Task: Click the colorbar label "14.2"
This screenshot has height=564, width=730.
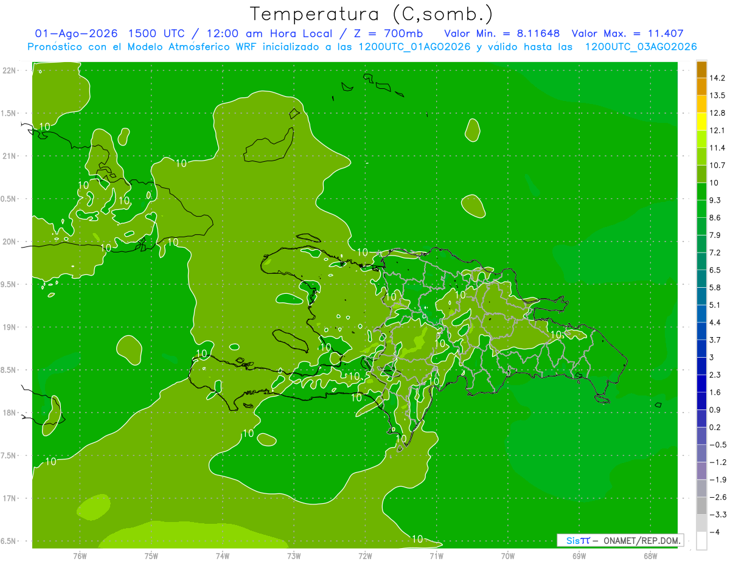Action: coord(717,78)
